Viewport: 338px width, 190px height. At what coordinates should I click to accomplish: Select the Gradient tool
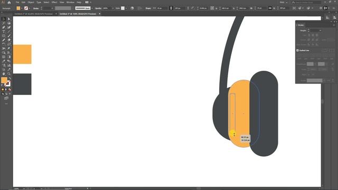pos(9,57)
